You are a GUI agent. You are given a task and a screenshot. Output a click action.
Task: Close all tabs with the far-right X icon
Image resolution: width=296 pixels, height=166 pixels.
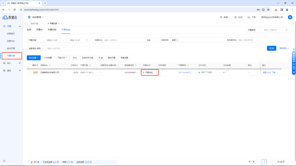(293, 23)
